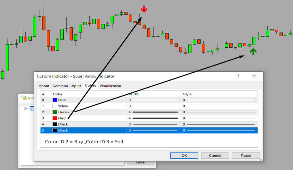This screenshot has width=293, height=170.
Task: Close the Super Arrow Indicator dialog
Action: 254,76
